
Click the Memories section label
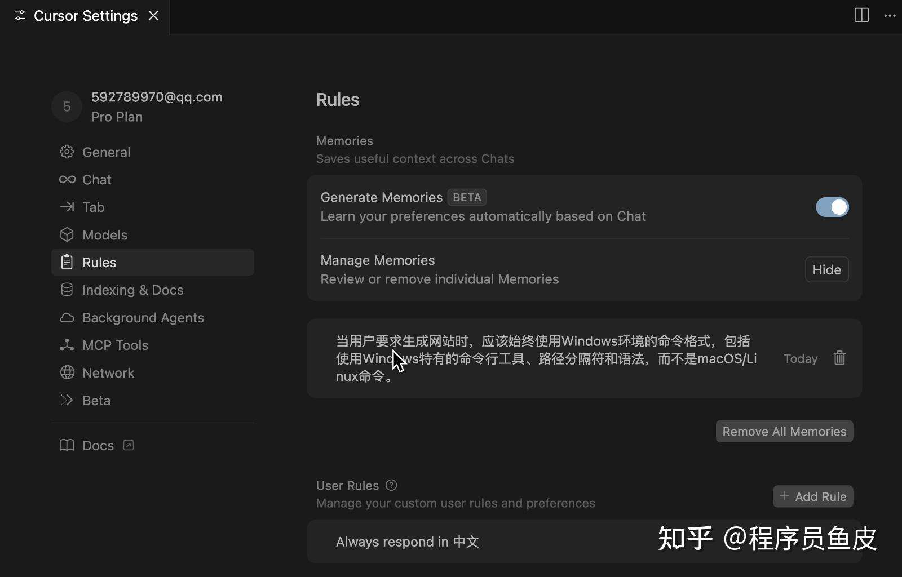[344, 141]
